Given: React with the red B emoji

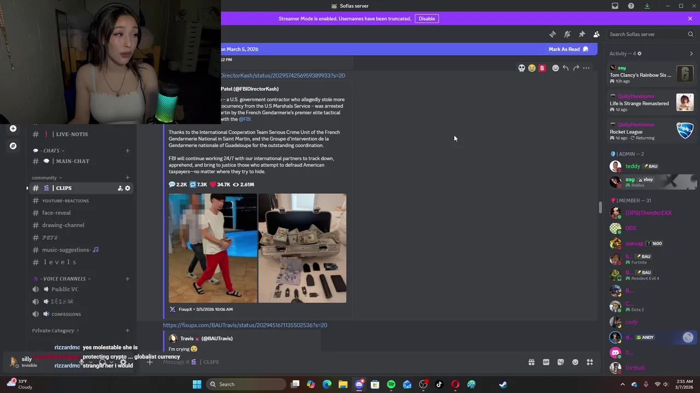Looking at the screenshot, I should click(542, 68).
